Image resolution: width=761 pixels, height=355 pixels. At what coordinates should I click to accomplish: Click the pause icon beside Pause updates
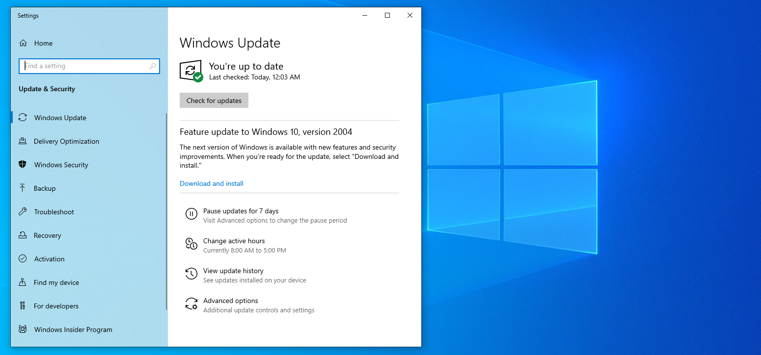191,214
